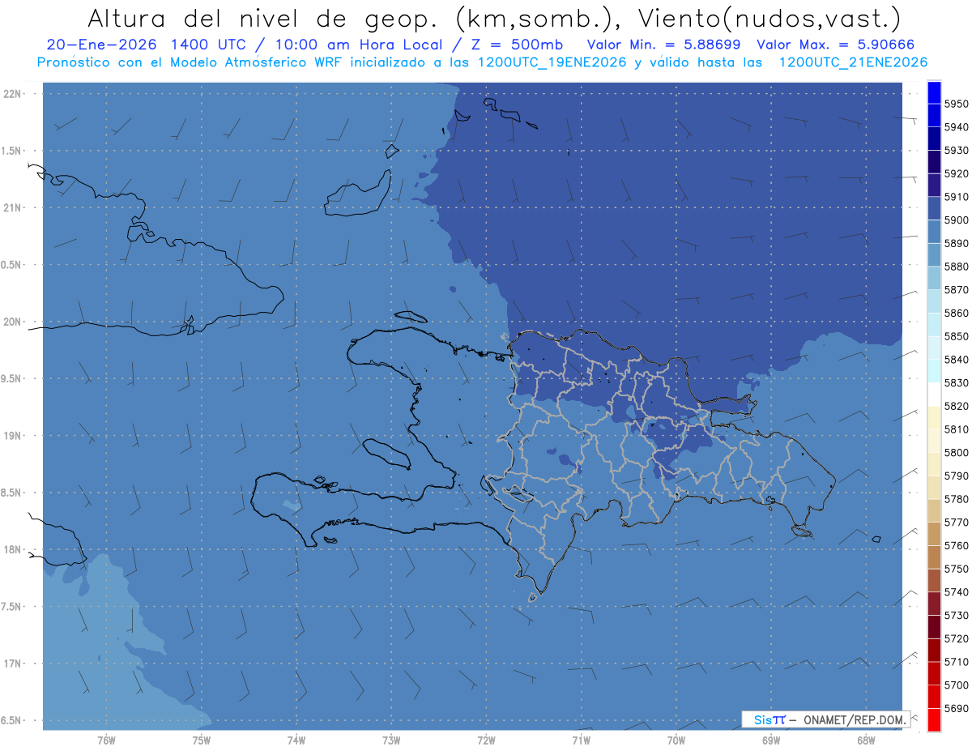The width and height of the screenshot is (972, 751).
Task: Click the '17N' latitude label
Action: pyautogui.click(x=13, y=664)
